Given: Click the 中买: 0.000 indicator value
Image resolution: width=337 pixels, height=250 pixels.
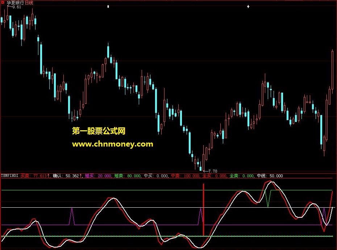Looking at the screenshot, I should [x=156, y=176].
